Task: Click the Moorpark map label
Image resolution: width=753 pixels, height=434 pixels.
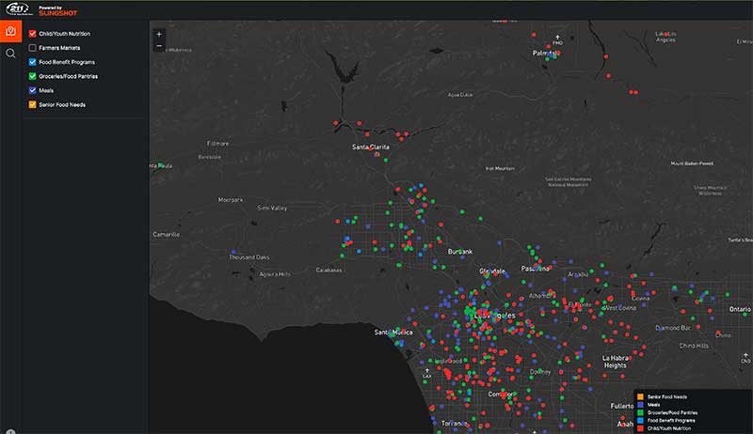Action: pos(231,200)
